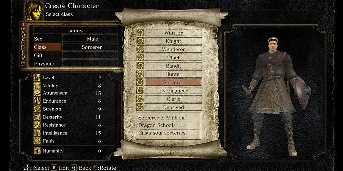
Task: Choose the highlighted Sorcerer entry
Action: 174,82
